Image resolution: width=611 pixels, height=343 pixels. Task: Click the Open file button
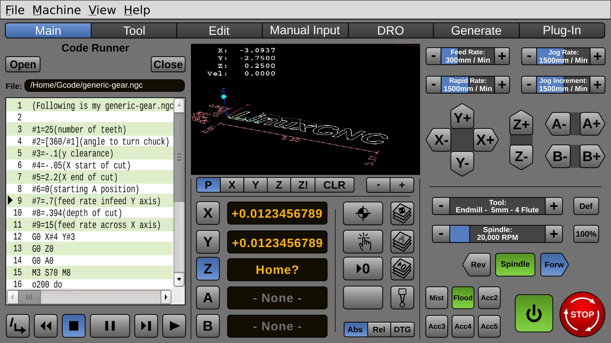(23, 64)
